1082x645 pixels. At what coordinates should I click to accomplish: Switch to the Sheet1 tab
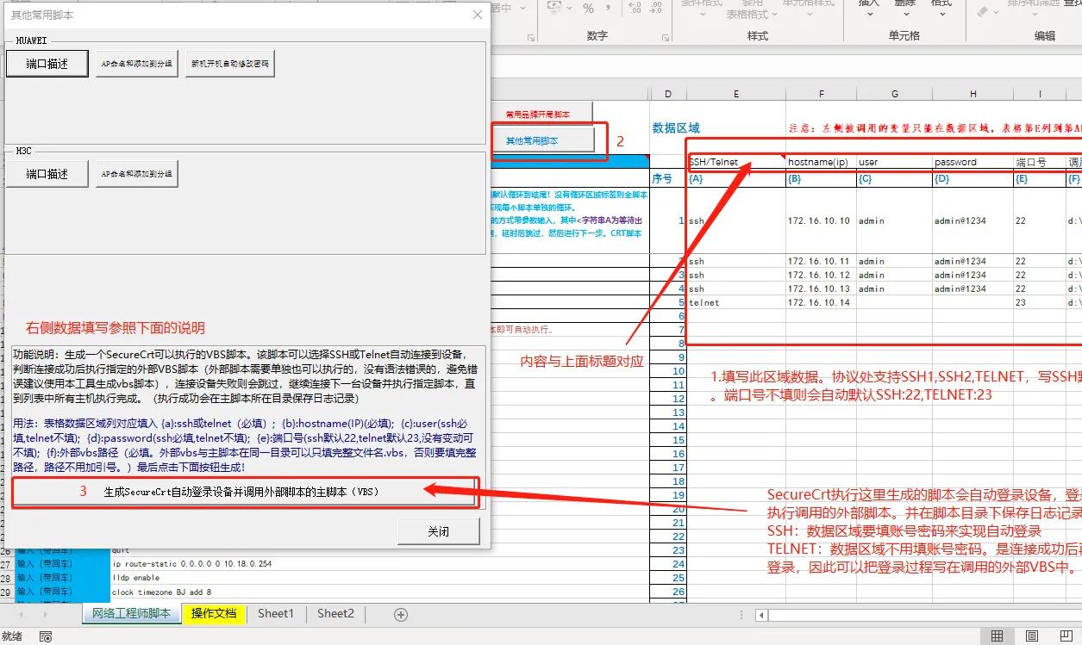[276, 614]
